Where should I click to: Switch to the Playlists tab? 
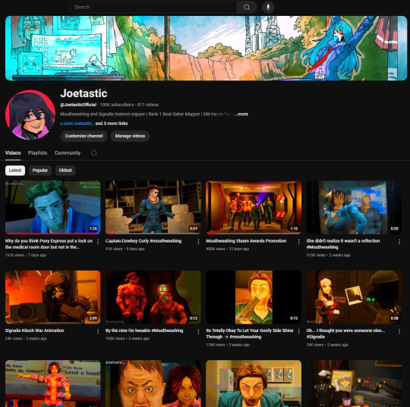point(38,153)
